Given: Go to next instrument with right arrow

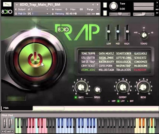Looking at the screenshot, I should pos(98,5).
